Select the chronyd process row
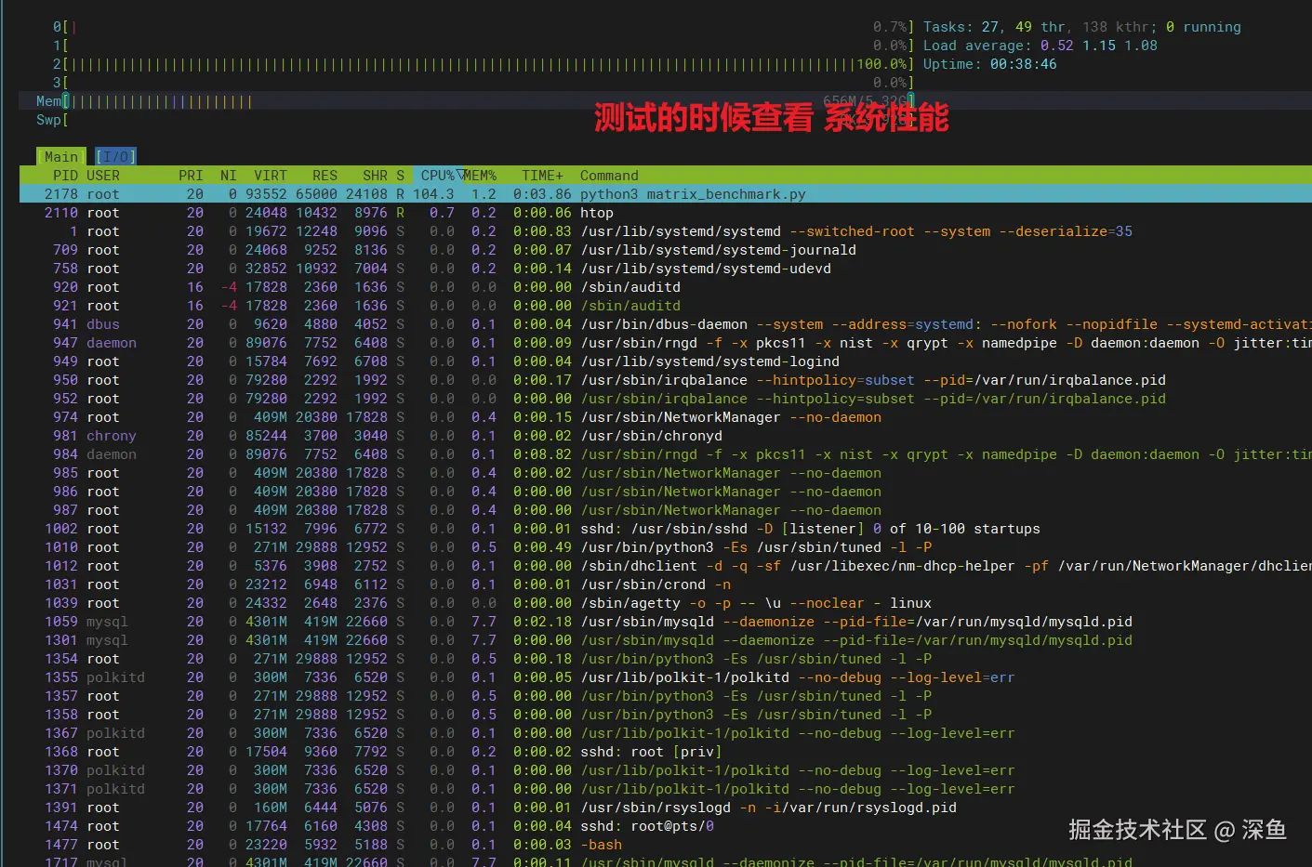 pos(666,436)
